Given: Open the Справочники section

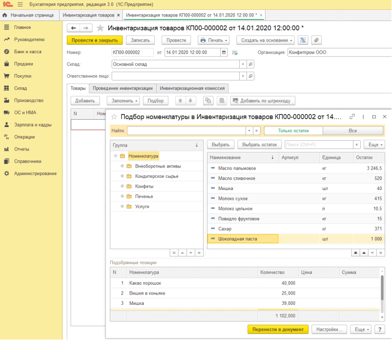Looking at the screenshot, I should [x=28, y=161].
